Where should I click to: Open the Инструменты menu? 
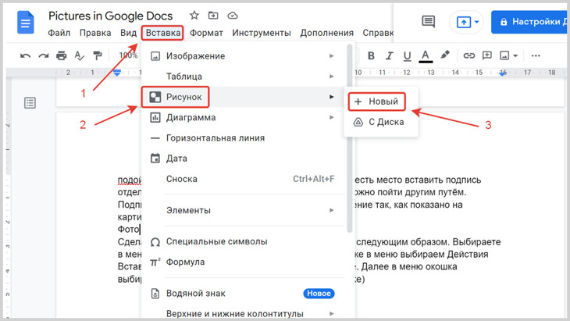pyautogui.click(x=262, y=33)
